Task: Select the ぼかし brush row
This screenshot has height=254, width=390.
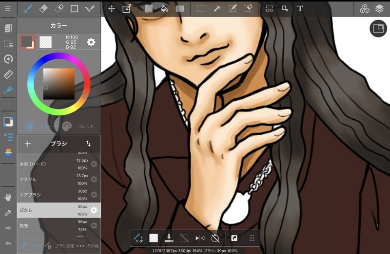Action: 58,210
